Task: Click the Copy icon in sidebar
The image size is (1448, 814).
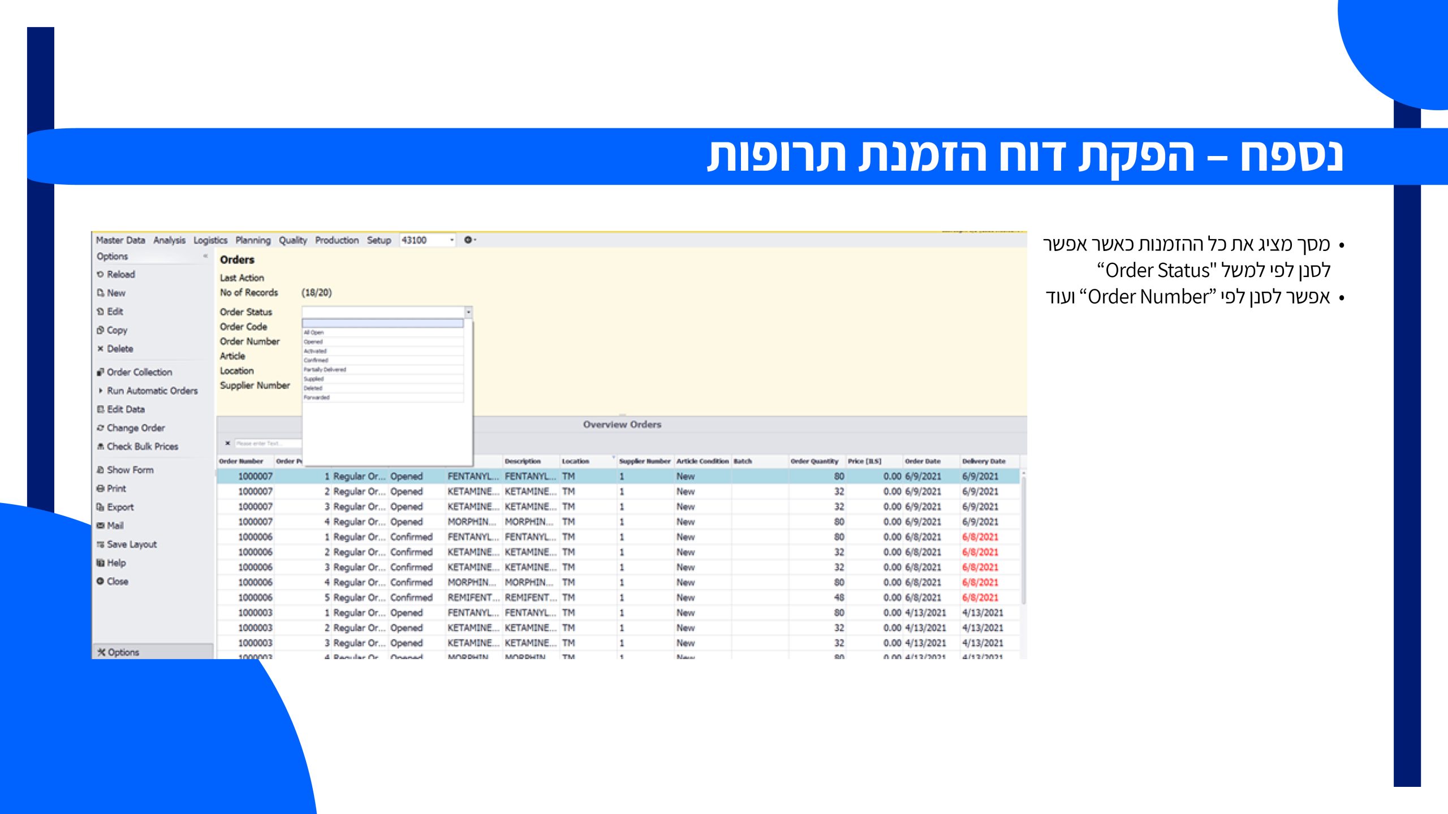Action: point(100,330)
